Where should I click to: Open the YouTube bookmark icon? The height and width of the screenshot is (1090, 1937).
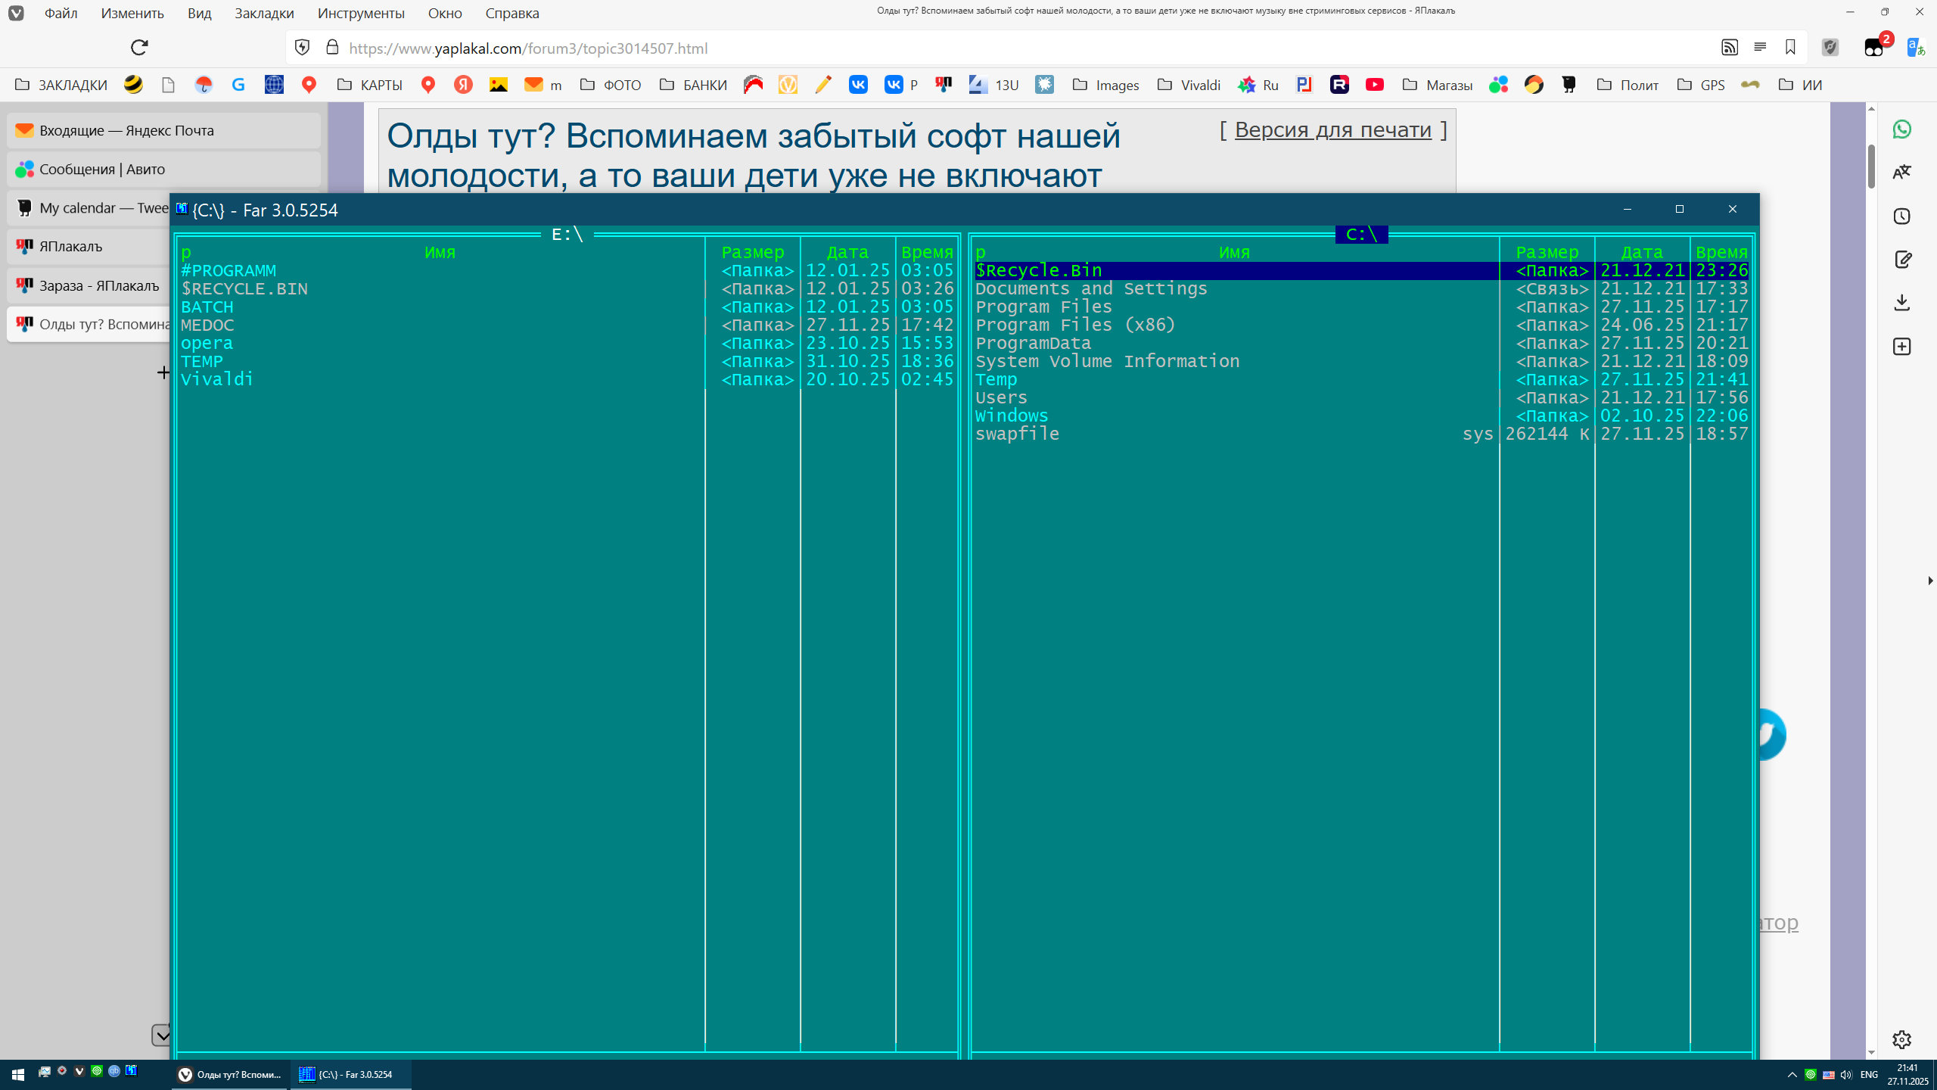1375,85
